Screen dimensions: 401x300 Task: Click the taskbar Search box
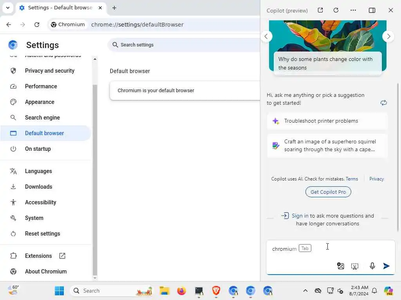click(x=112, y=291)
